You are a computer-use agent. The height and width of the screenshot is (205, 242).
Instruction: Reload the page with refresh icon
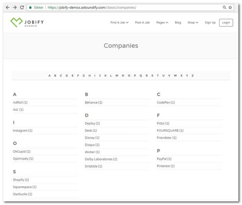(22, 7)
